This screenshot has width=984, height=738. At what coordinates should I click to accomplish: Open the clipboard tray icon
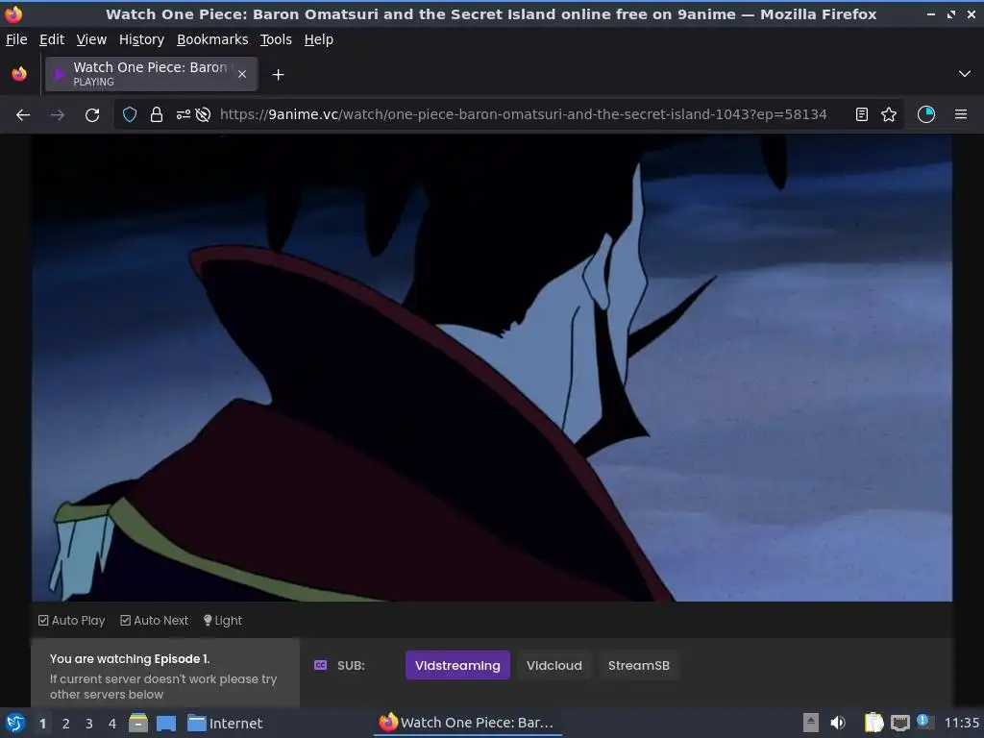pos(873,723)
